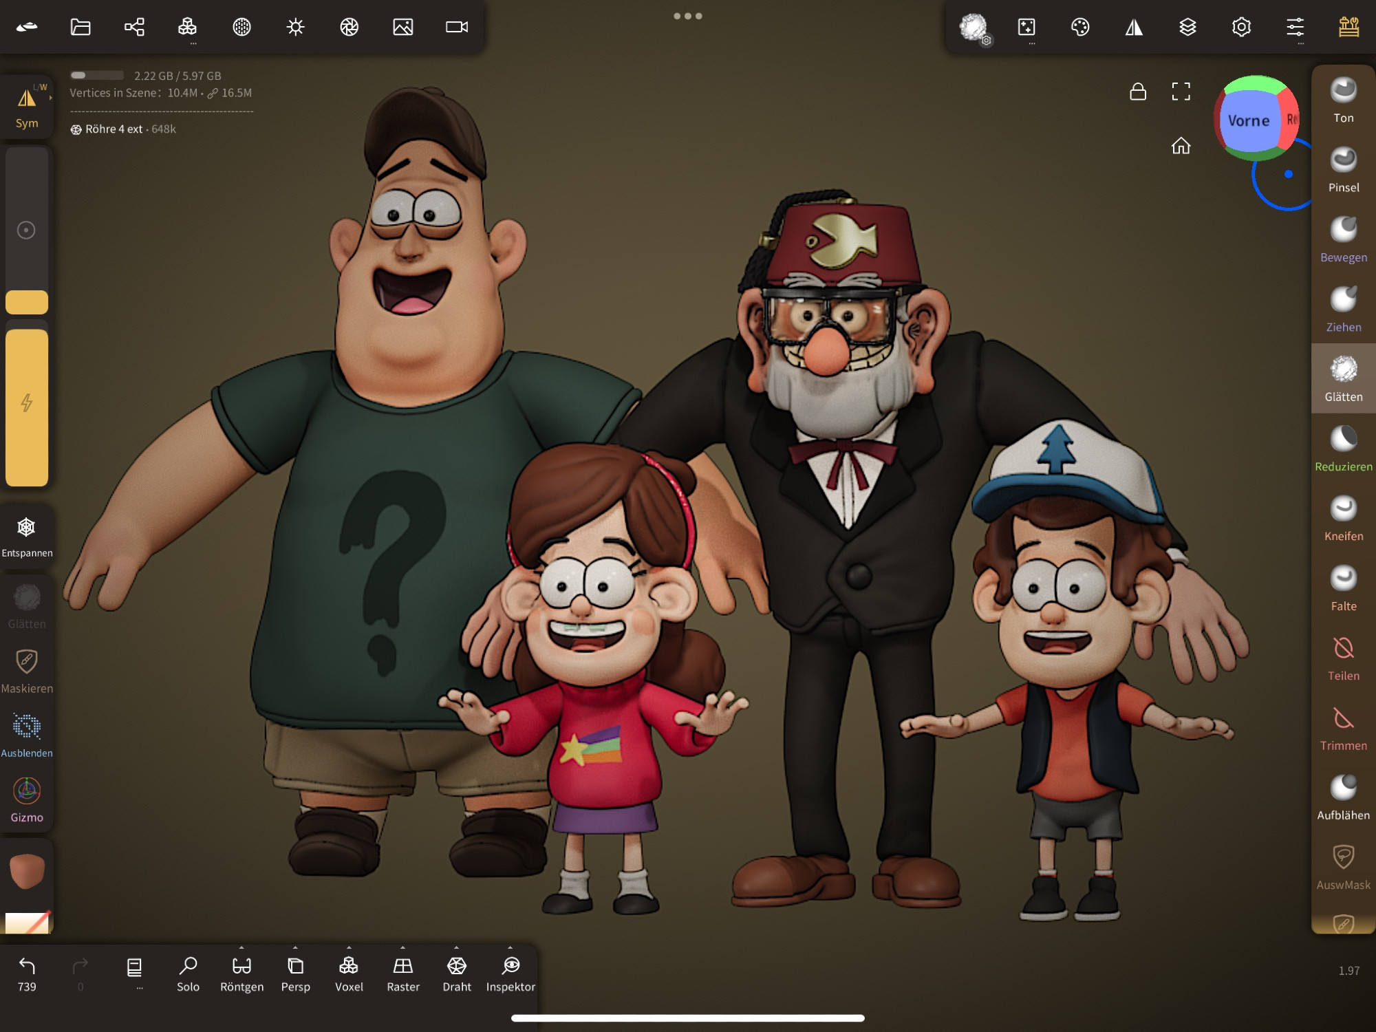Open the Background image menu
1376x1032 pixels.
click(x=403, y=27)
